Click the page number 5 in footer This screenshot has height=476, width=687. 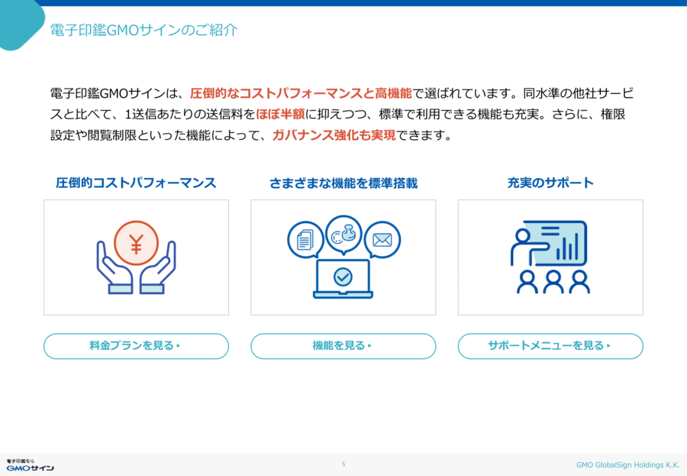tap(343, 465)
